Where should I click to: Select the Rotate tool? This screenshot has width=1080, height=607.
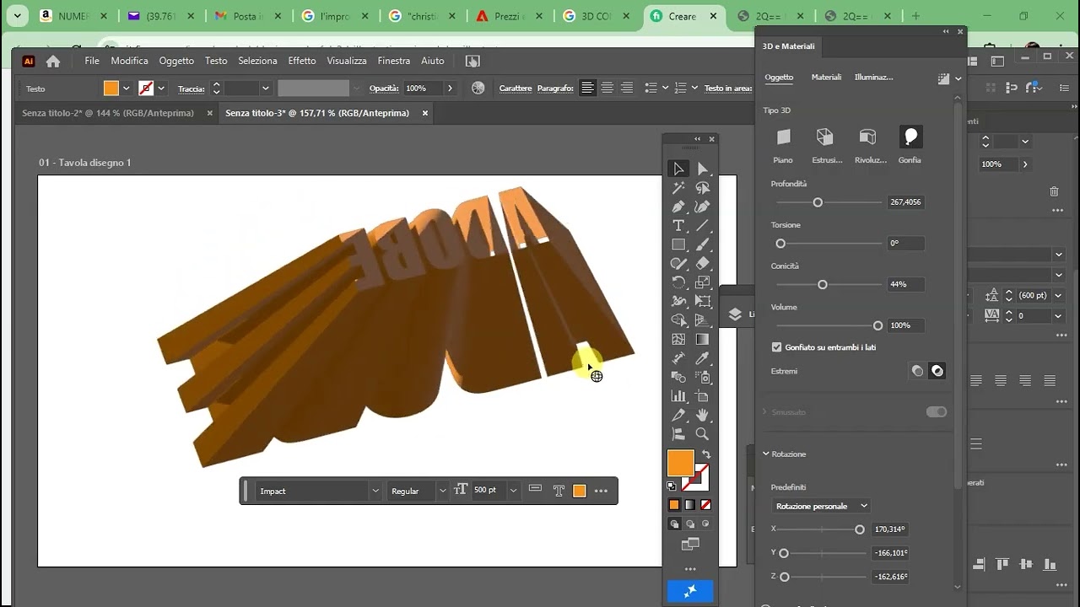(678, 282)
